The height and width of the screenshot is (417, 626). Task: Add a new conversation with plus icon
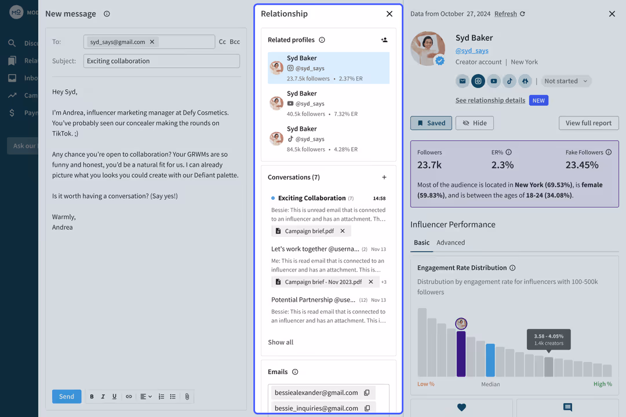coord(384,177)
